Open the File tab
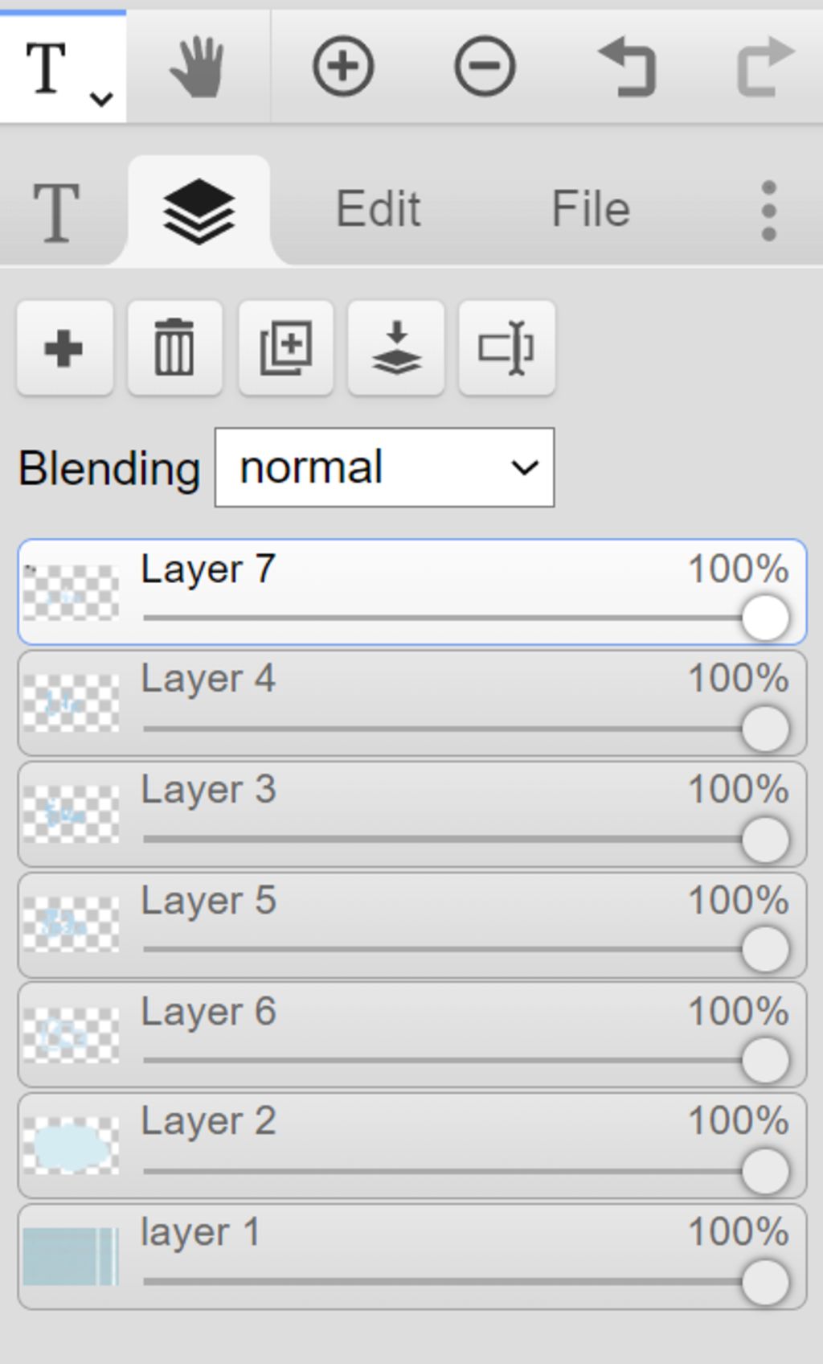823x1364 pixels. 591,209
